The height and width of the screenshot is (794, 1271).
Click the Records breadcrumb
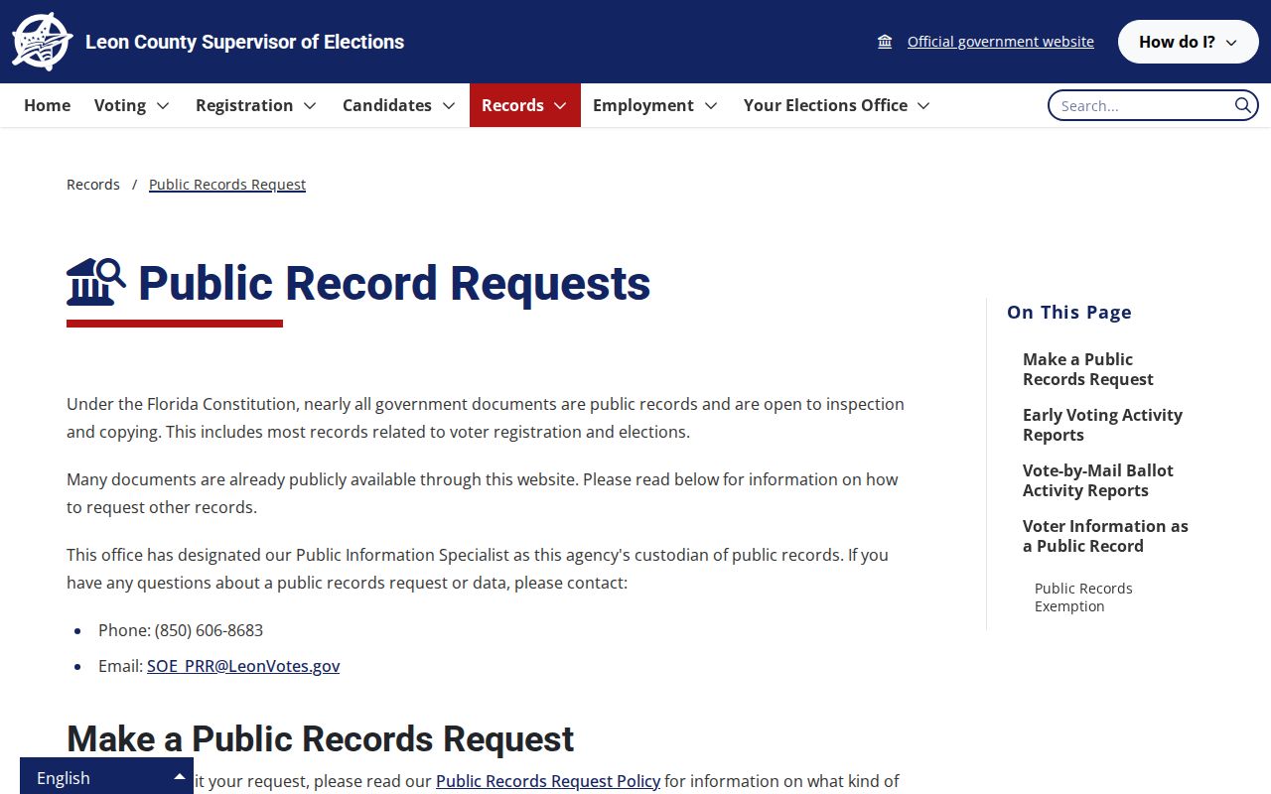point(93,185)
